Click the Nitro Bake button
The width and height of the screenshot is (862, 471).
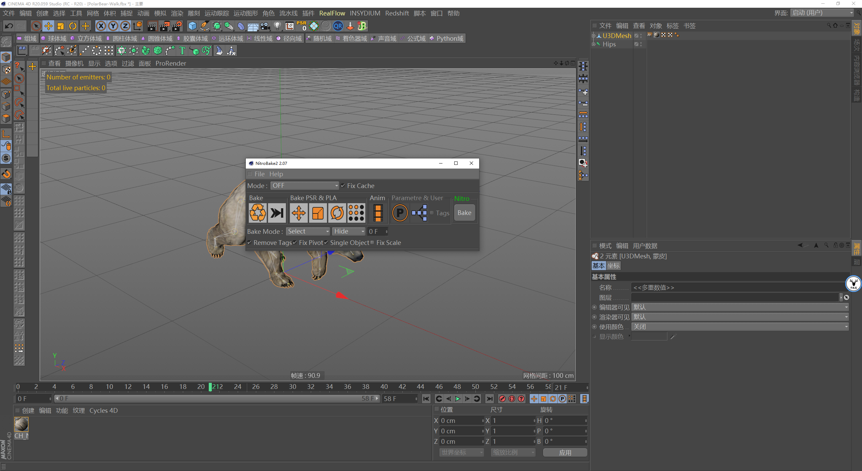point(464,213)
